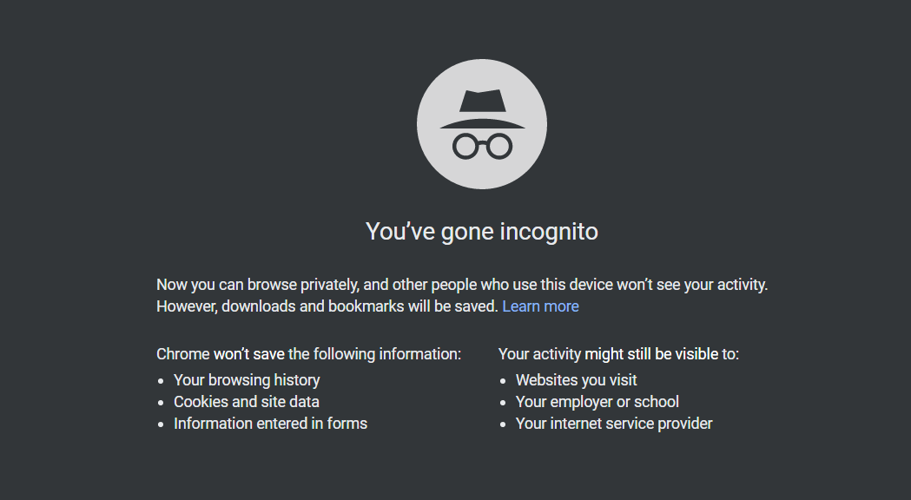The image size is (911, 500).
Task: Select Websites you visit bullet item
Action: tap(577, 380)
